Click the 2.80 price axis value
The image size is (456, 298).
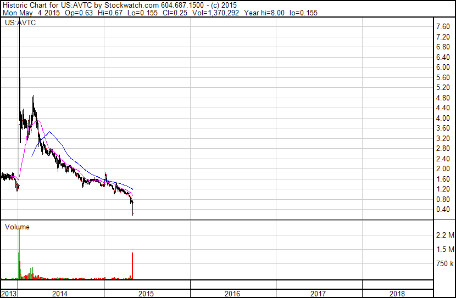click(443, 148)
